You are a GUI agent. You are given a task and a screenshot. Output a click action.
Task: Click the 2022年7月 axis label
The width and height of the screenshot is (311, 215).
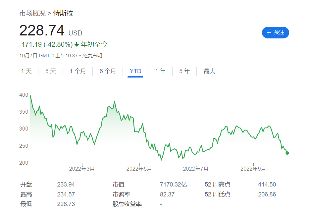point(195,169)
